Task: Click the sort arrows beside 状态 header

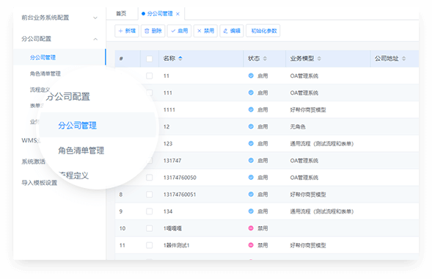Action: pyautogui.click(x=265, y=59)
